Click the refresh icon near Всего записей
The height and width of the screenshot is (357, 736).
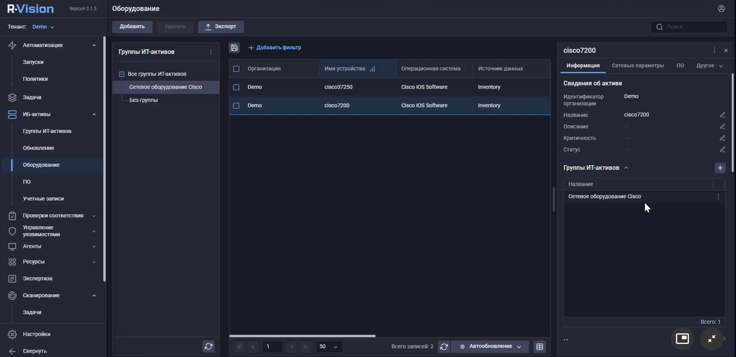[x=445, y=346]
